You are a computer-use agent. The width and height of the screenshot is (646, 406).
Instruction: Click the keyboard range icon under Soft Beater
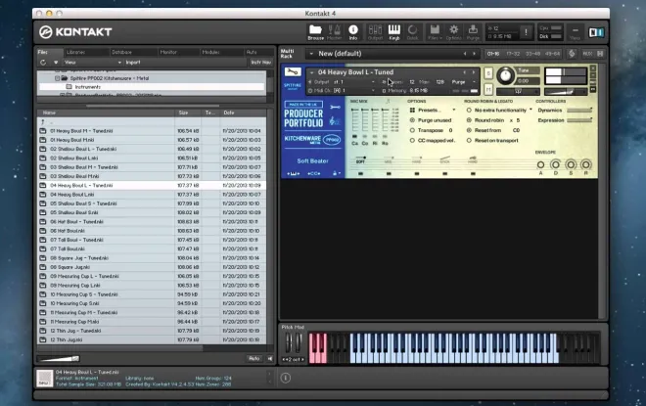(x=294, y=174)
